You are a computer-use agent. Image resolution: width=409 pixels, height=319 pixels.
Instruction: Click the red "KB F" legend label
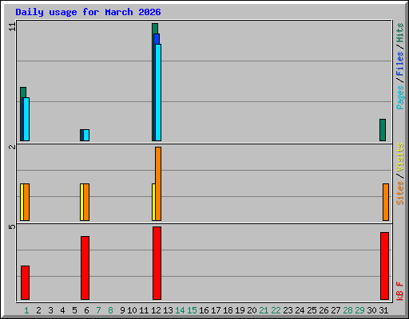click(400, 291)
